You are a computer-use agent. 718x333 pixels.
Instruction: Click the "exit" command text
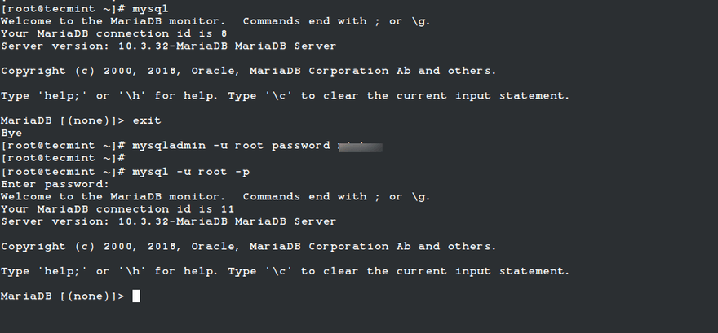click(x=147, y=120)
